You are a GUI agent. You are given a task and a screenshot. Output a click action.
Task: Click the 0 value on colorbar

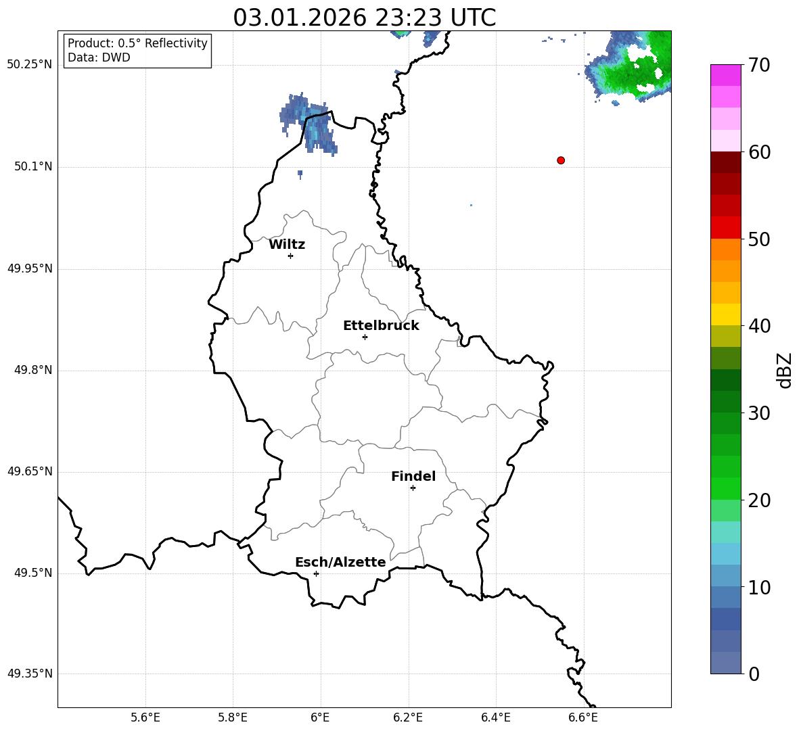(754, 674)
